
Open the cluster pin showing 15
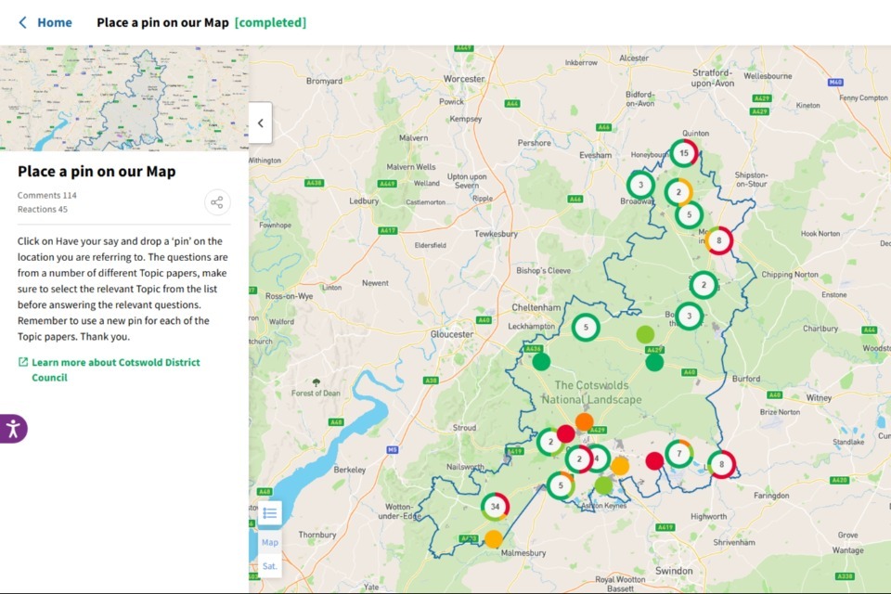click(684, 152)
